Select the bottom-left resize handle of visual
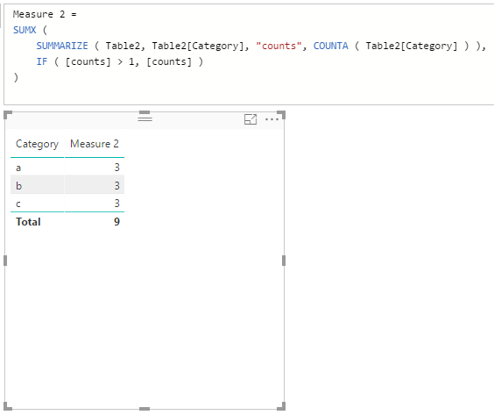The width and height of the screenshot is (494, 415). 8,406
